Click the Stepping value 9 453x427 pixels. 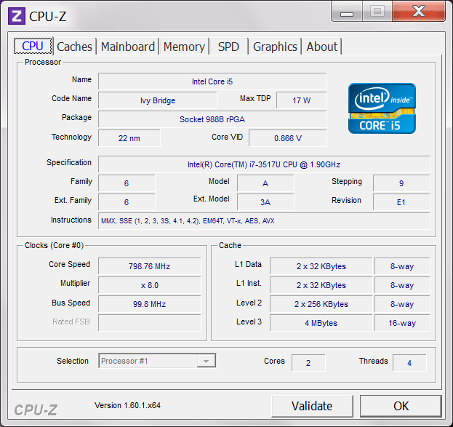click(401, 183)
